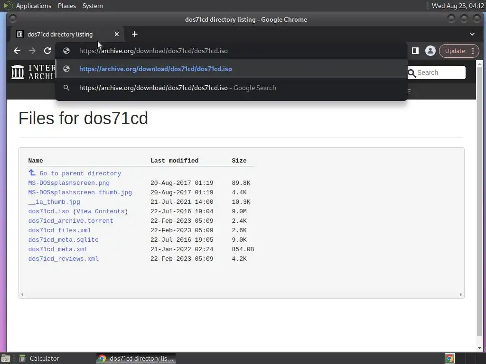Open the System menu
486x364 pixels.
(93, 6)
